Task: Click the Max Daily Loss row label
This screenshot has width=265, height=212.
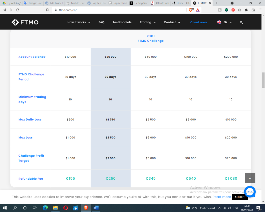Action: 30,120
